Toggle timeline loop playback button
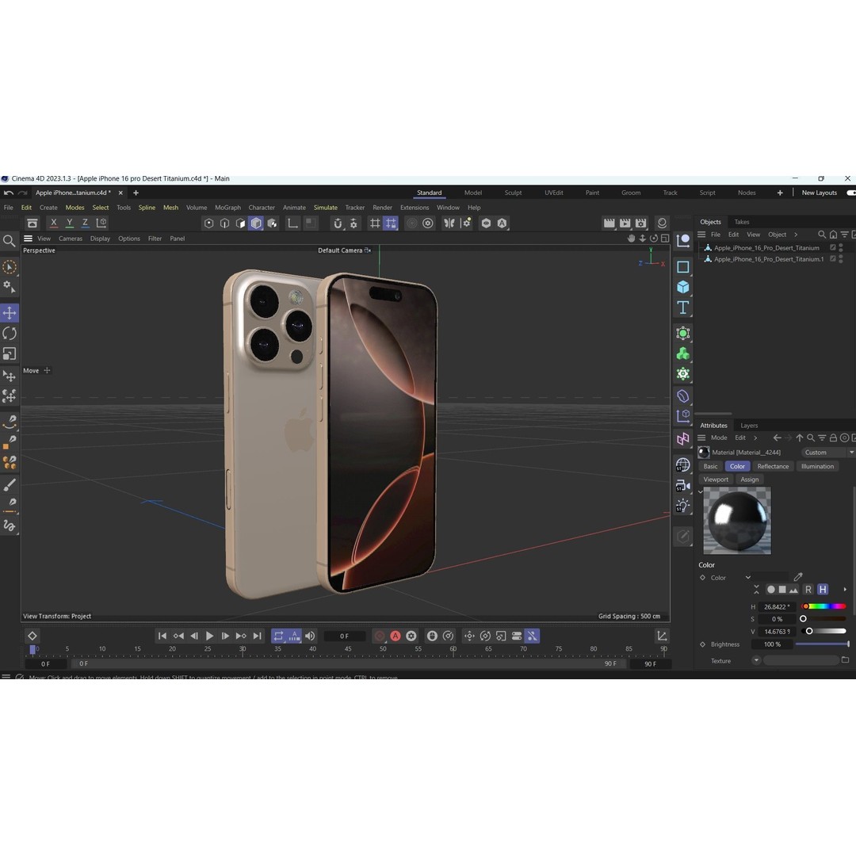 [278, 636]
